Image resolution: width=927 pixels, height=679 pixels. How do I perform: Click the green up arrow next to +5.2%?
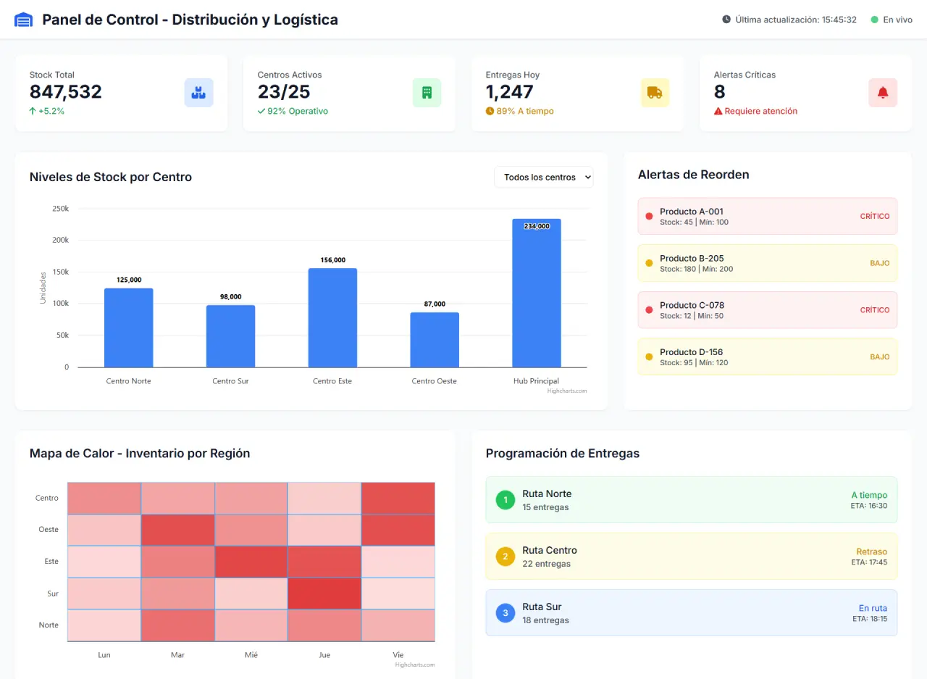(x=33, y=111)
